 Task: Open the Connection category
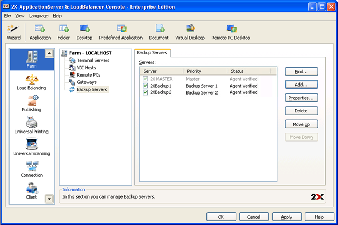(x=32, y=169)
